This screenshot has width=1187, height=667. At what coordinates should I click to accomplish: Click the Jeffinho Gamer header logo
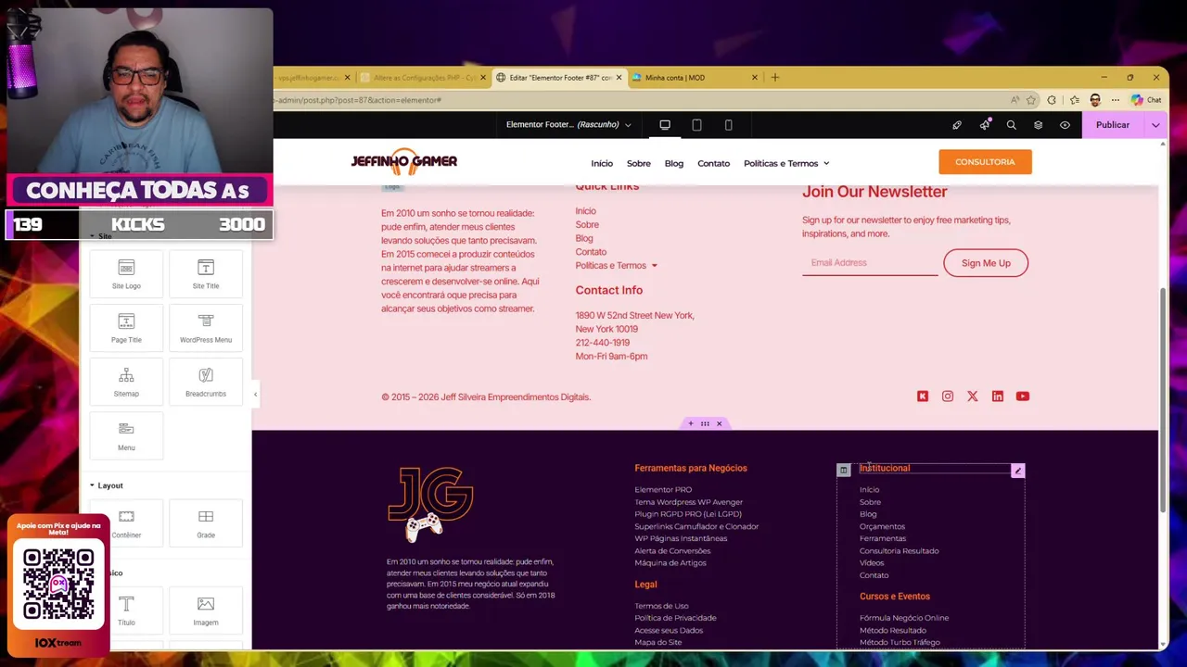coord(403,161)
